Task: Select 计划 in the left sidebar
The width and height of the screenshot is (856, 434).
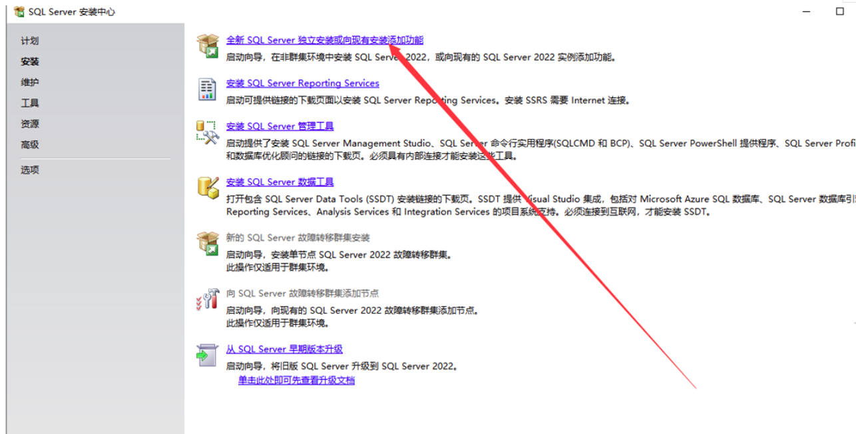Action: (30, 41)
